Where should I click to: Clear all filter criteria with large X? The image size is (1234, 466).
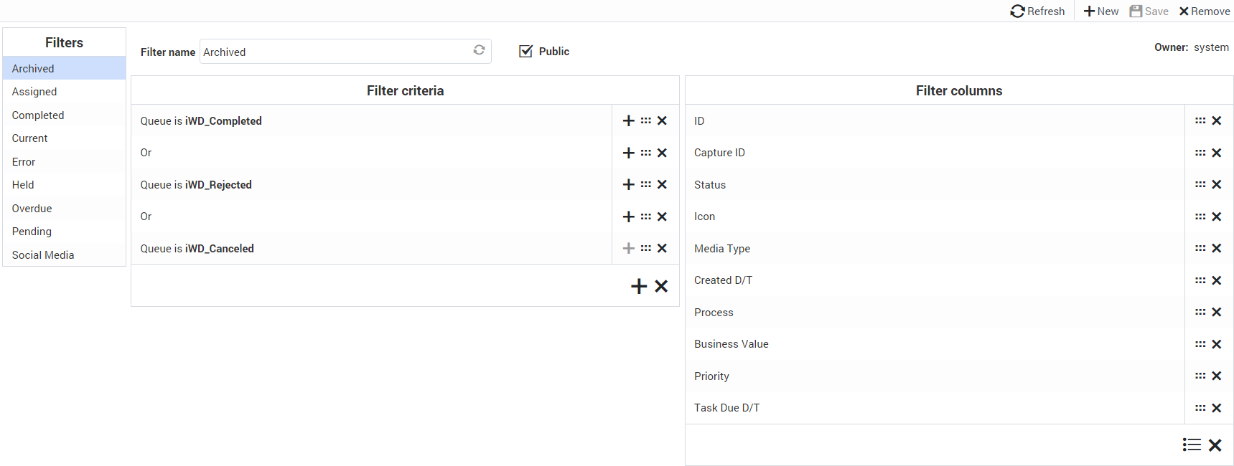(661, 287)
